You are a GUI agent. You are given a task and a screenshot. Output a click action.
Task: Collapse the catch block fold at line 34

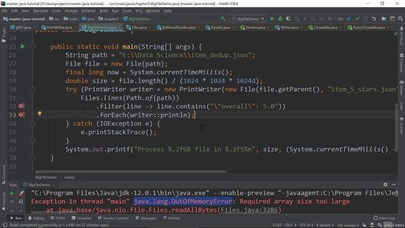coord(32,123)
